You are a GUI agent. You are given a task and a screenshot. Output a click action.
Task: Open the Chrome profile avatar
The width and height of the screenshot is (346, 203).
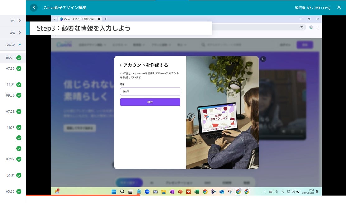point(311,27)
